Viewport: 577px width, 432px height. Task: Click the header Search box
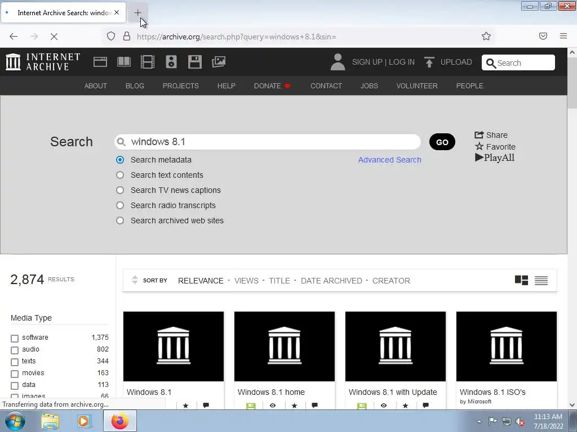point(518,62)
